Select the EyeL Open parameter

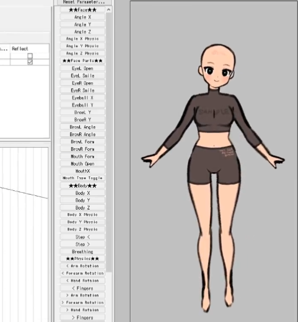click(82, 69)
